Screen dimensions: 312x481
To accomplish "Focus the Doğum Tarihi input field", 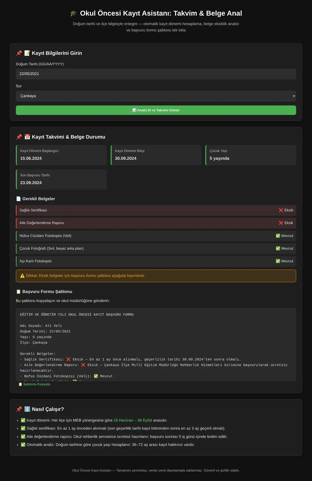I will click(156, 74).
